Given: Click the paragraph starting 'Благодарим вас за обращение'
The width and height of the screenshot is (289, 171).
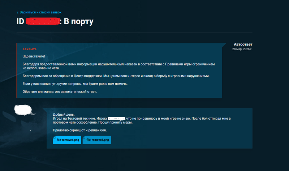Looking at the screenshot, I should click(x=116, y=76).
